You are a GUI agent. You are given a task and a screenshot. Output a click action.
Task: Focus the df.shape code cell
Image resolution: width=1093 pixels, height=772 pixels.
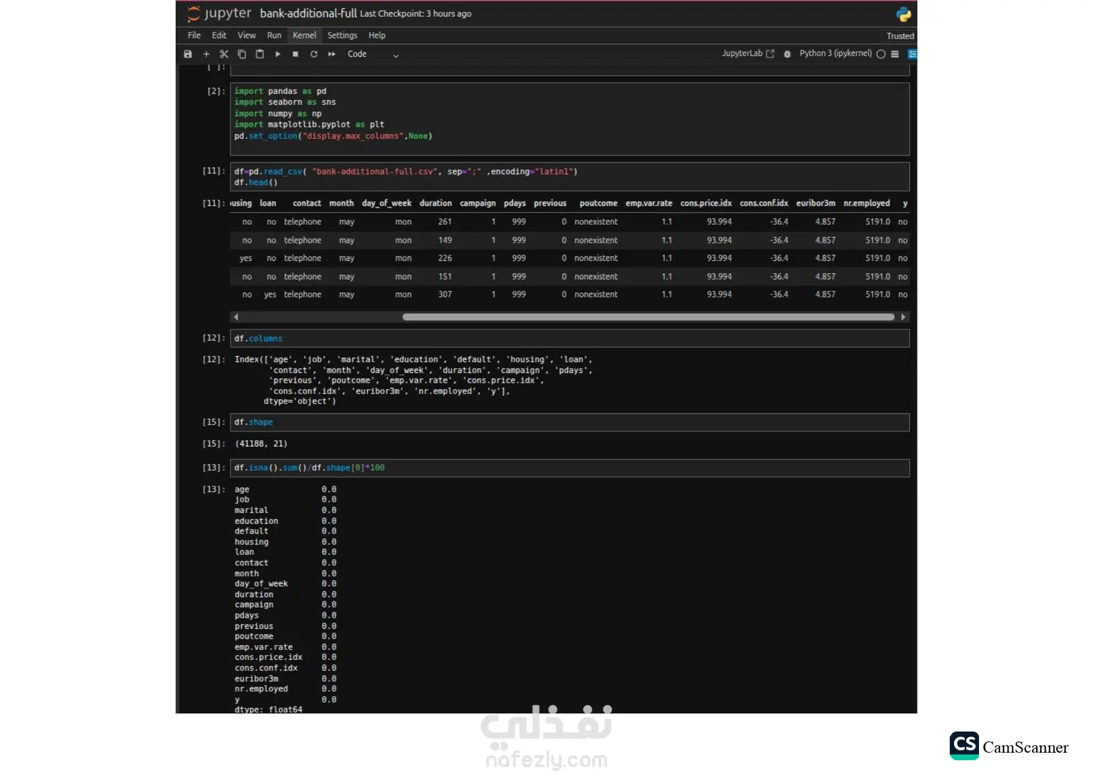(x=570, y=422)
